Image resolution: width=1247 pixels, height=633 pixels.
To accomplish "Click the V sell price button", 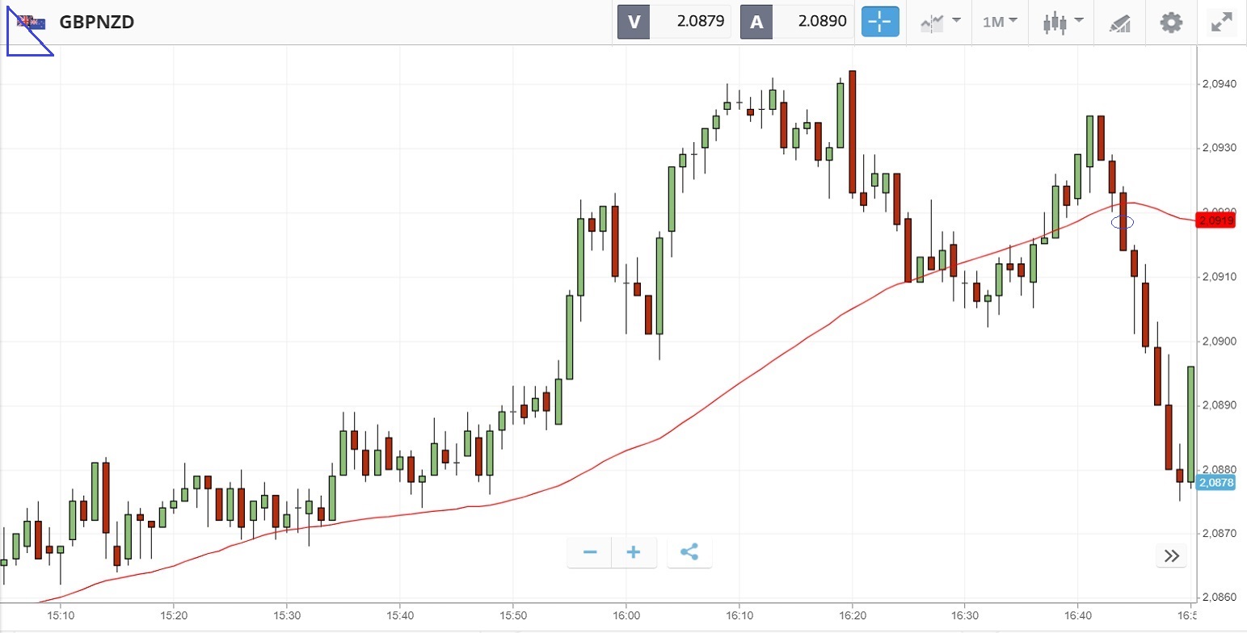I will click(x=634, y=22).
